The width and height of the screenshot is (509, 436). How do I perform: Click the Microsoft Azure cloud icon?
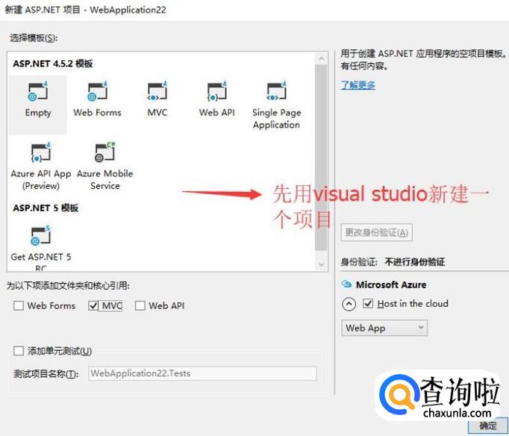click(x=346, y=284)
